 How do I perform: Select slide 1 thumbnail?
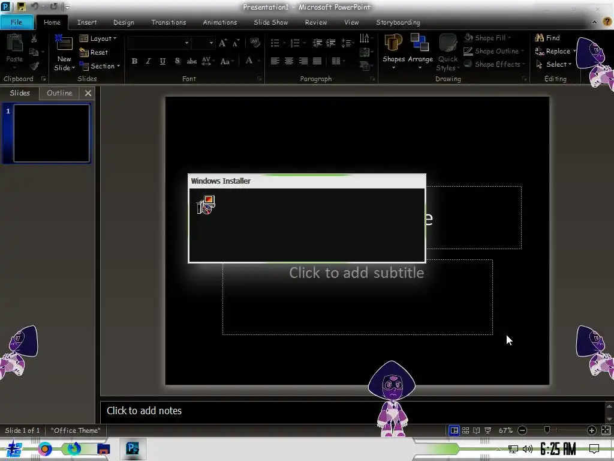coord(52,133)
